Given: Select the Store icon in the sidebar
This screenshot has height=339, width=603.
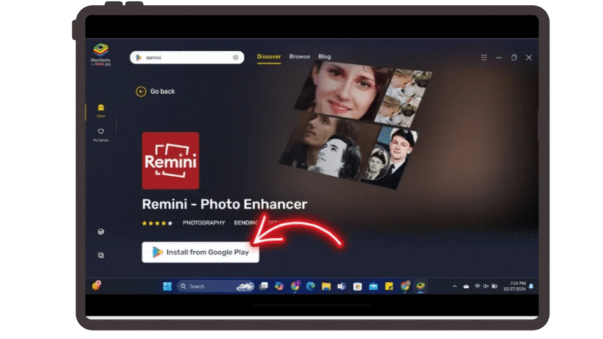Looking at the screenshot, I should click(101, 111).
